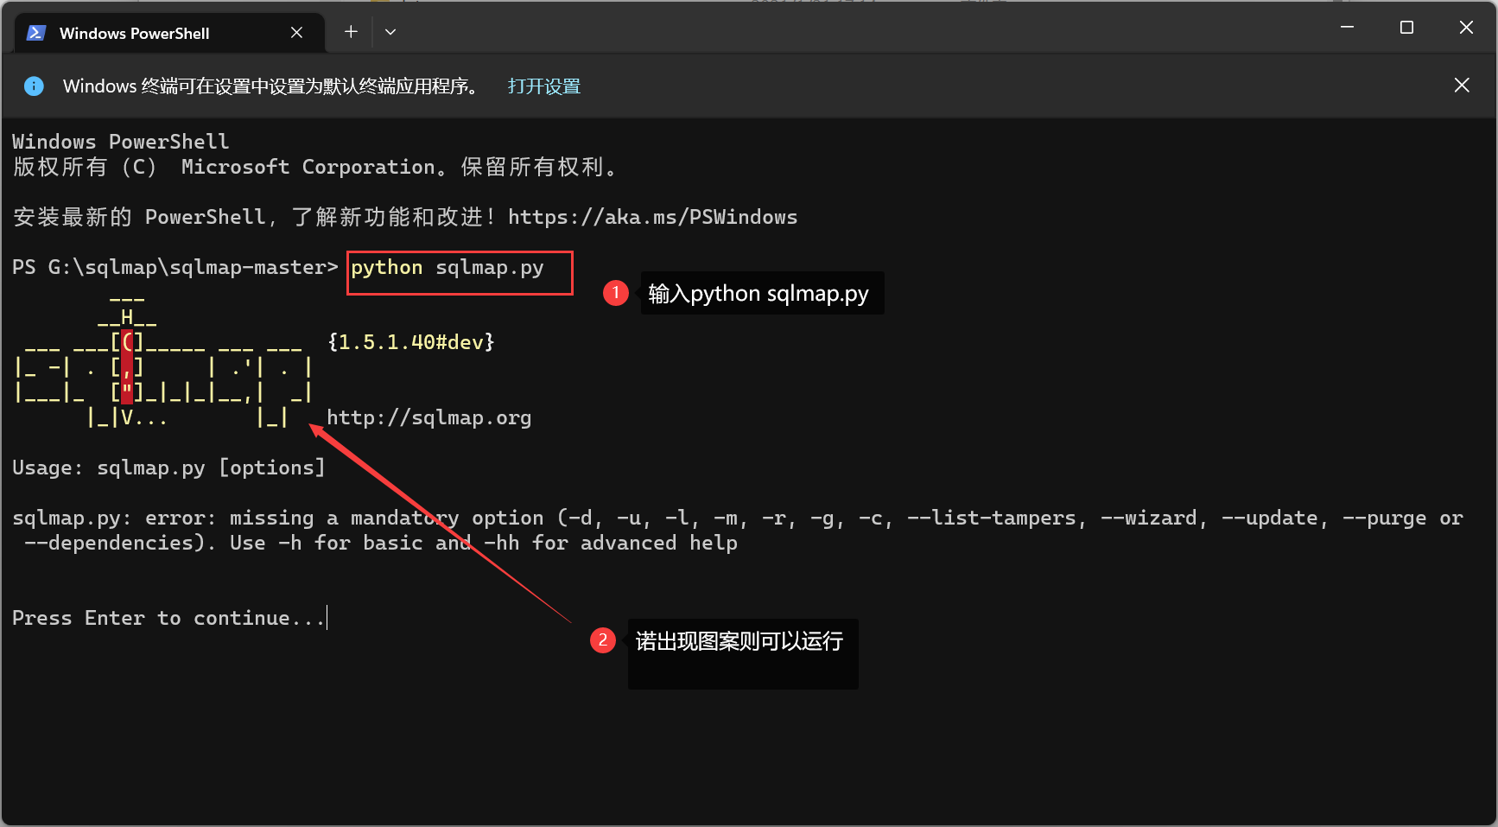Screen dimensions: 1498x827
Task: Open the new tab dropdown chevron
Action: [x=390, y=31]
